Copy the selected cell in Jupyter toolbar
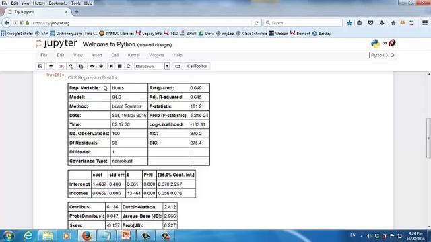431x242 pixels. click(x=71, y=66)
